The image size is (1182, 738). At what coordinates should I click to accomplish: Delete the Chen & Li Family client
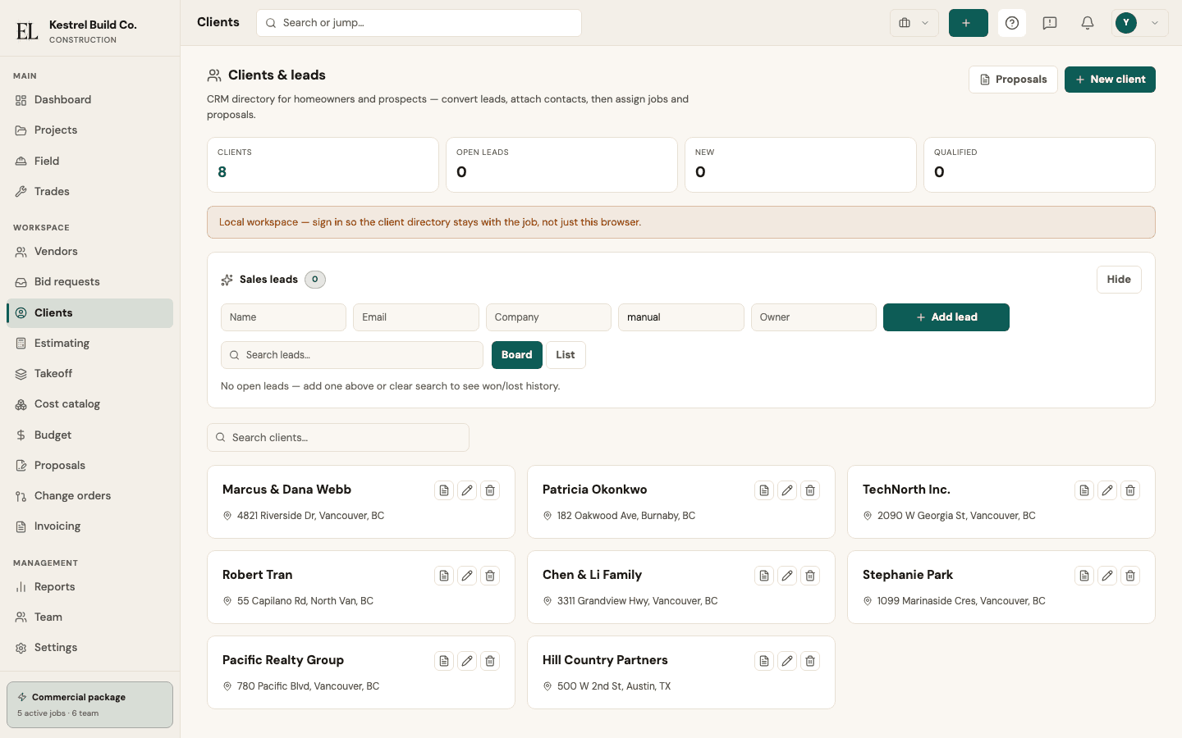click(810, 576)
